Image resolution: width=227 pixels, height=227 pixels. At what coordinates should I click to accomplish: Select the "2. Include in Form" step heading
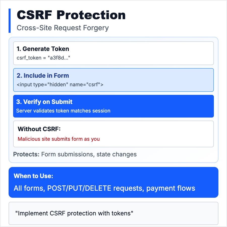click(43, 75)
